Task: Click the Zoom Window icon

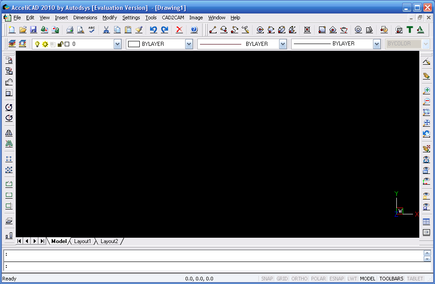Action: tap(426, 112)
